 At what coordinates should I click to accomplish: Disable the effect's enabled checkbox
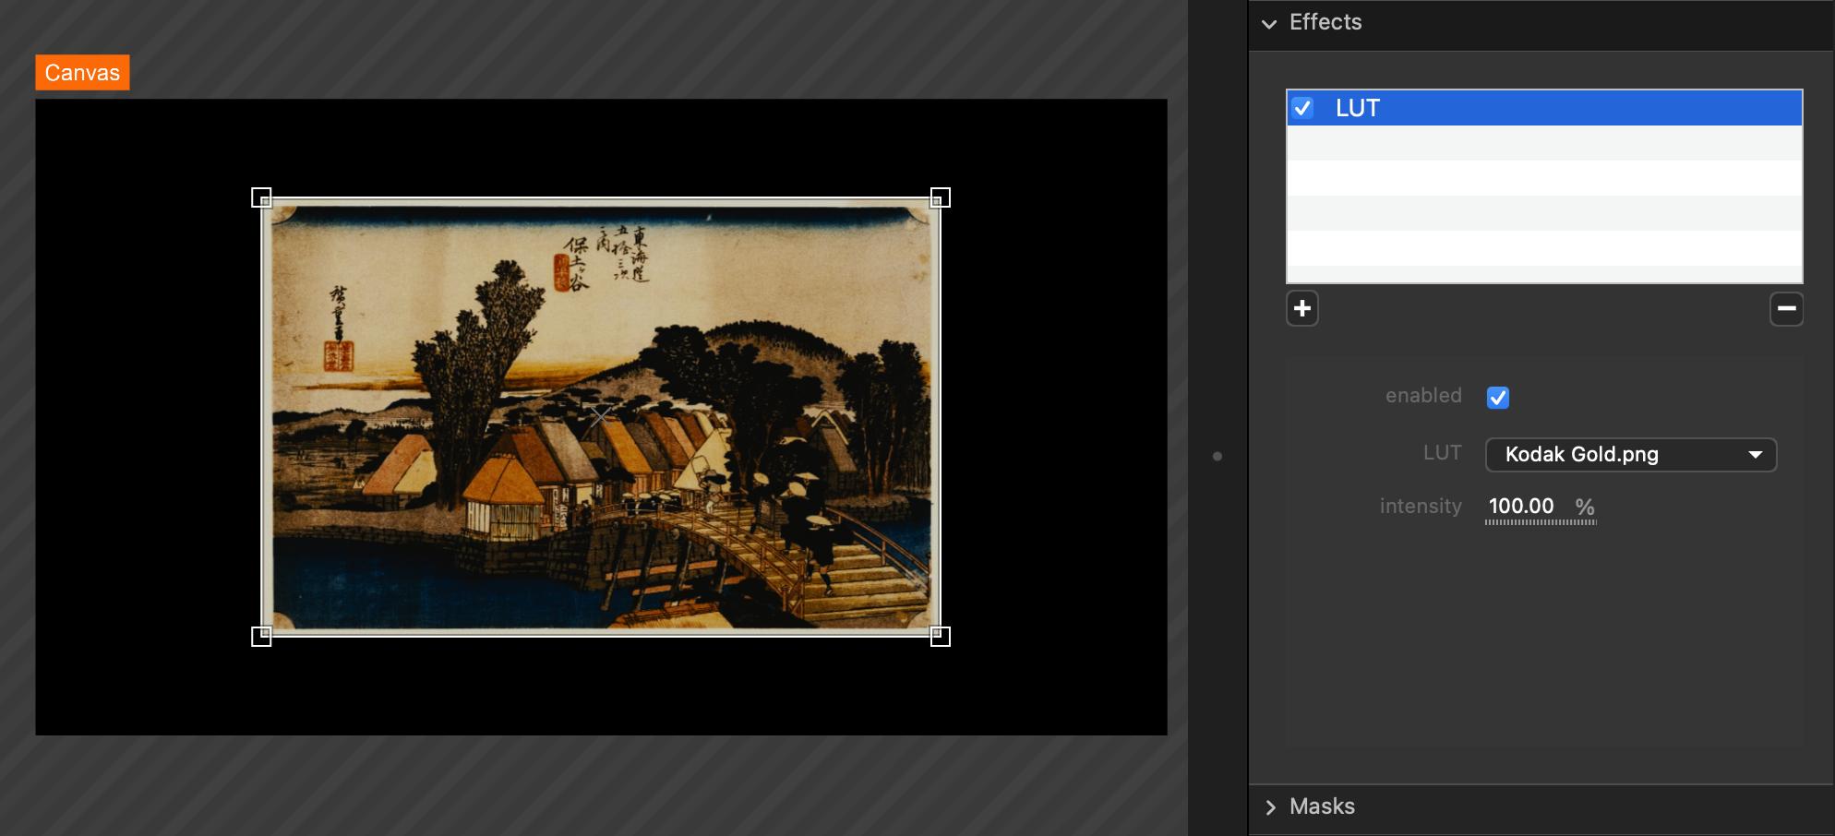coord(1497,397)
